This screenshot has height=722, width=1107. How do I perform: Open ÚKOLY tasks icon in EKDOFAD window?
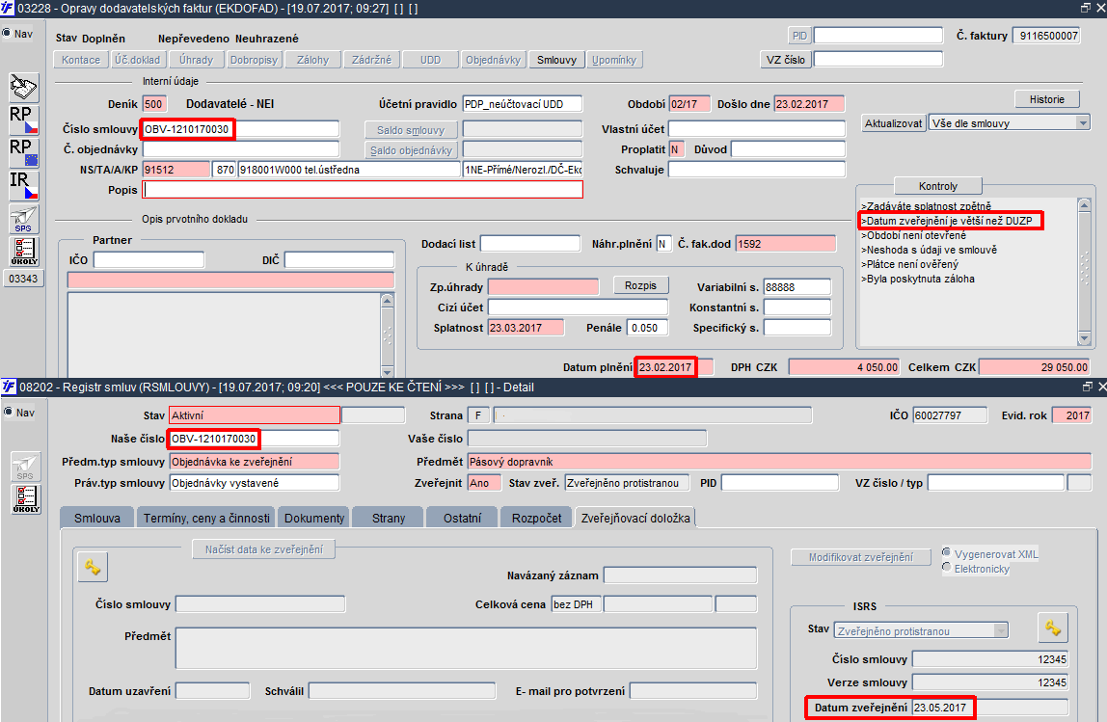click(x=23, y=252)
